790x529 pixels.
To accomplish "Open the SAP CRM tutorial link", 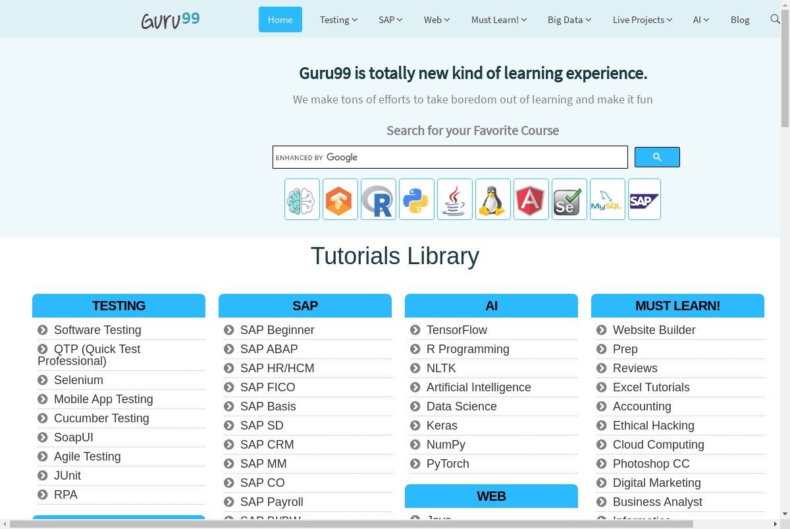I will (x=267, y=445).
